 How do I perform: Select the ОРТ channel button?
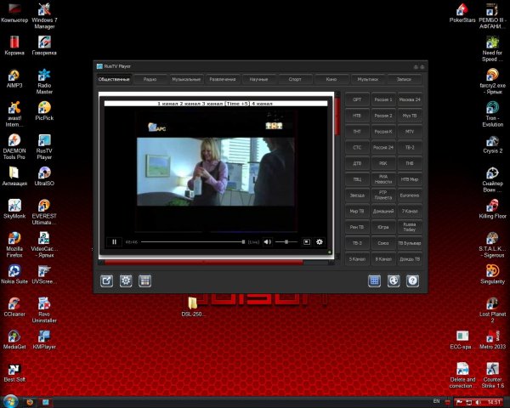357,99
